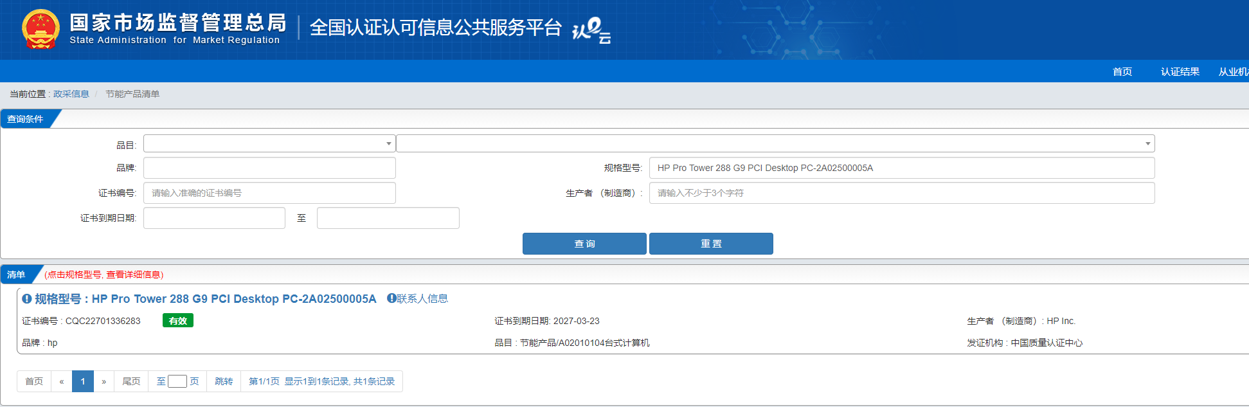Click the record count text 共1条记录
This screenshot has width=1249, height=407.
(x=374, y=381)
